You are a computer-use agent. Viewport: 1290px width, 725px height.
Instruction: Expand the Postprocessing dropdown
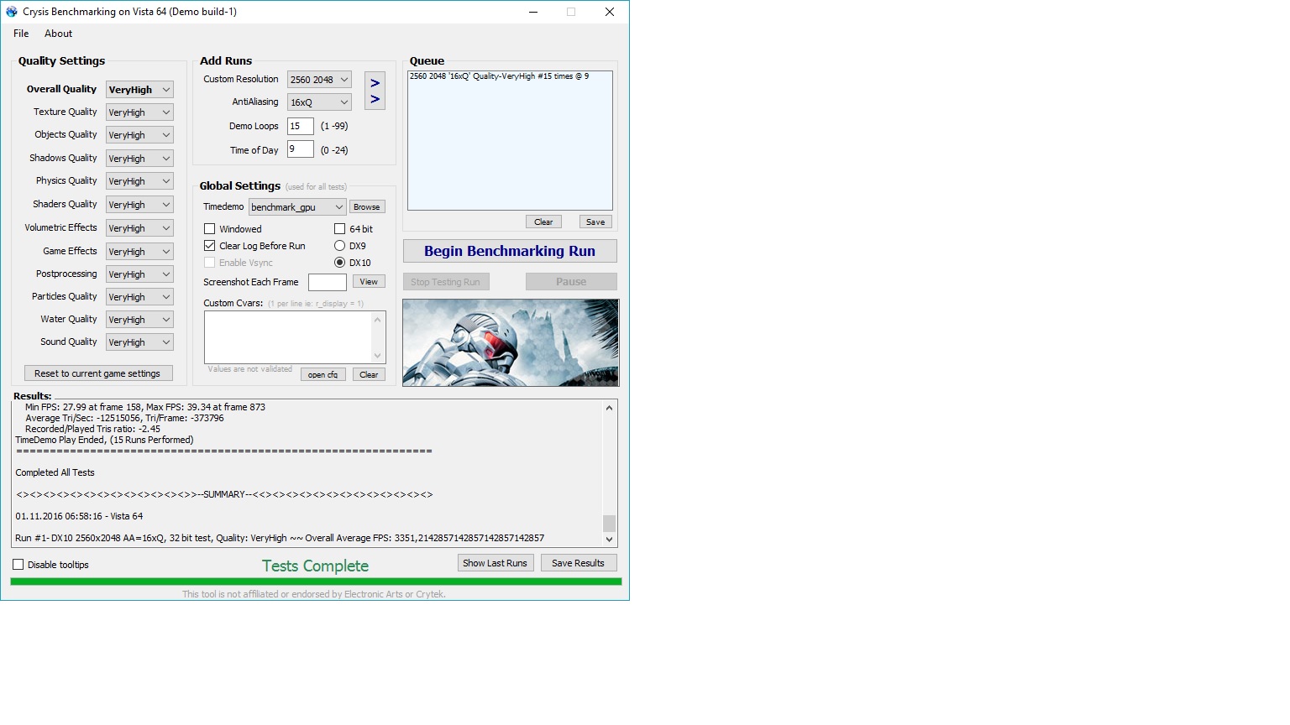pyautogui.click(x=139, y=274)
